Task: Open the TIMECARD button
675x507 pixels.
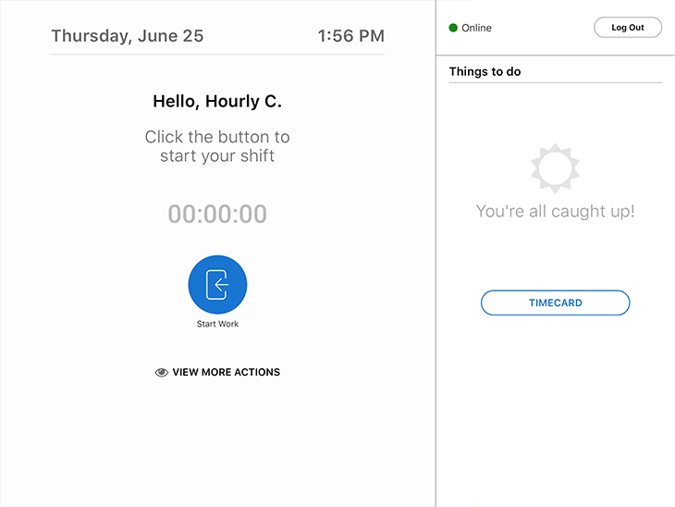Action: pyautogui.click(x=556, y=303)
